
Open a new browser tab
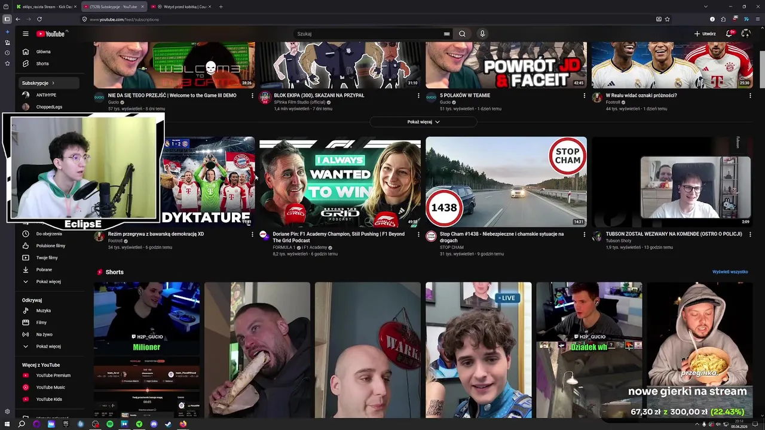[221, 7]
